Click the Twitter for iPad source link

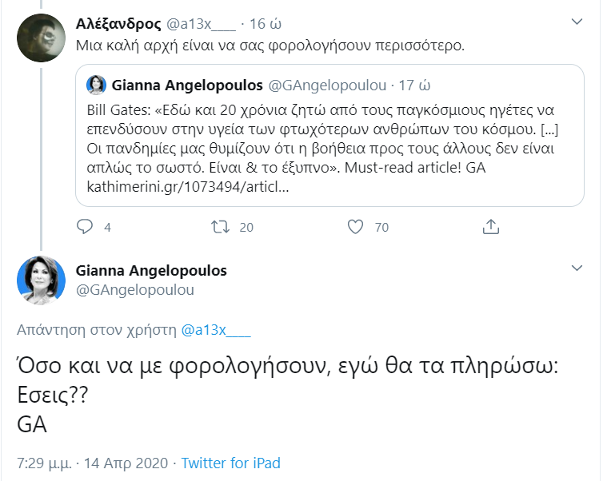[231, 463]
